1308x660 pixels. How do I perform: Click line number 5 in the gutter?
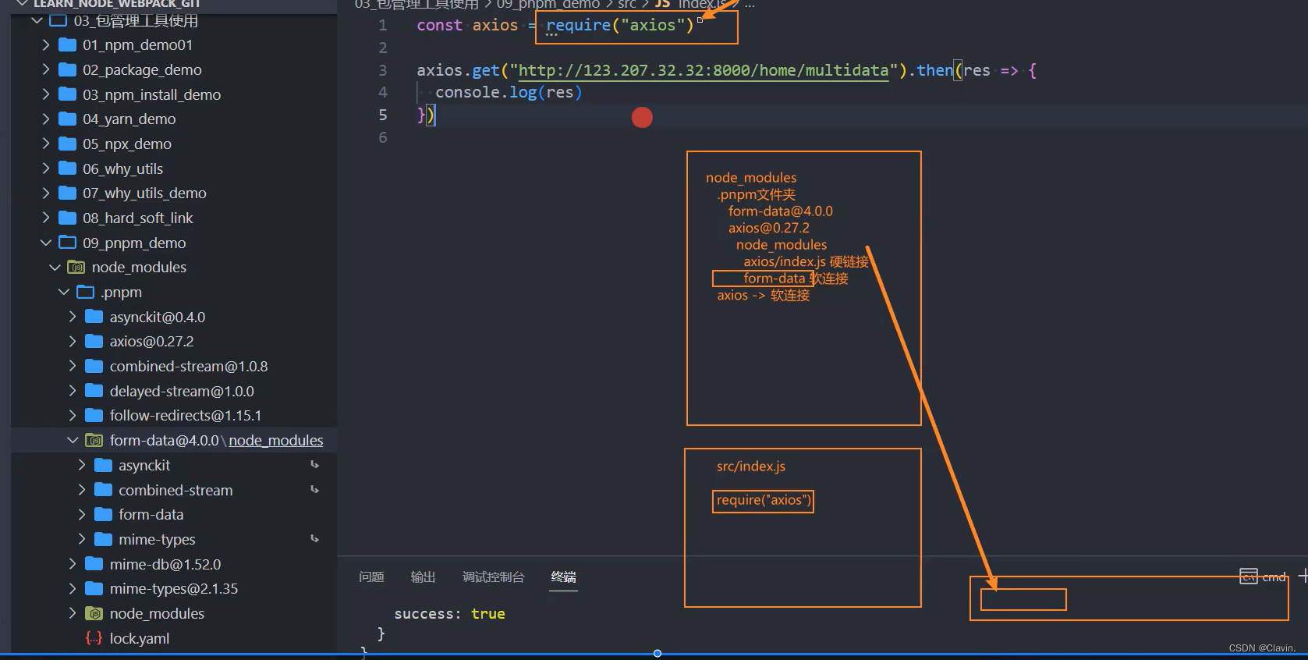[x=383, y=115]
